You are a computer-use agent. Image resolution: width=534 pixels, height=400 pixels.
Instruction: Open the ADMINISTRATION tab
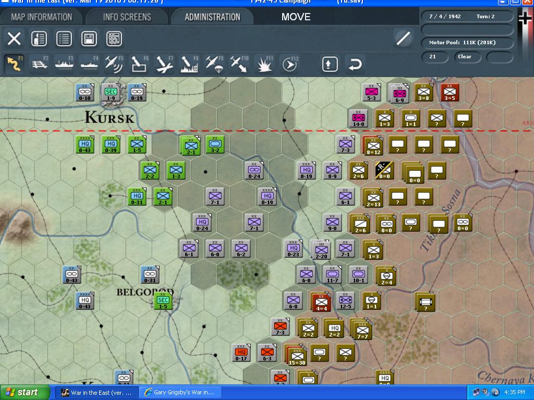(213, 17)
